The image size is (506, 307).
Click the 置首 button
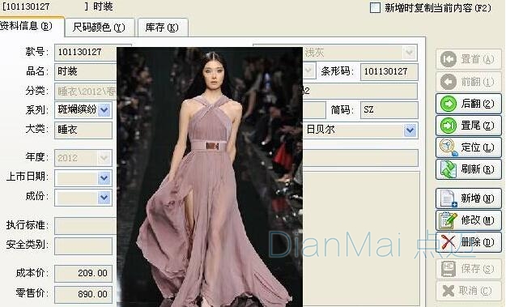point(469,59)
